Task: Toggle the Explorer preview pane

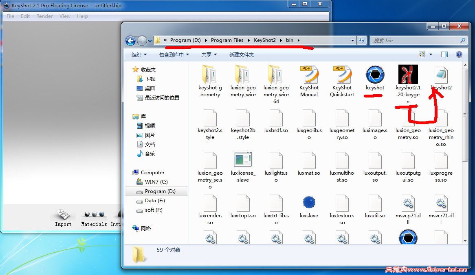Action: [444, 54]
